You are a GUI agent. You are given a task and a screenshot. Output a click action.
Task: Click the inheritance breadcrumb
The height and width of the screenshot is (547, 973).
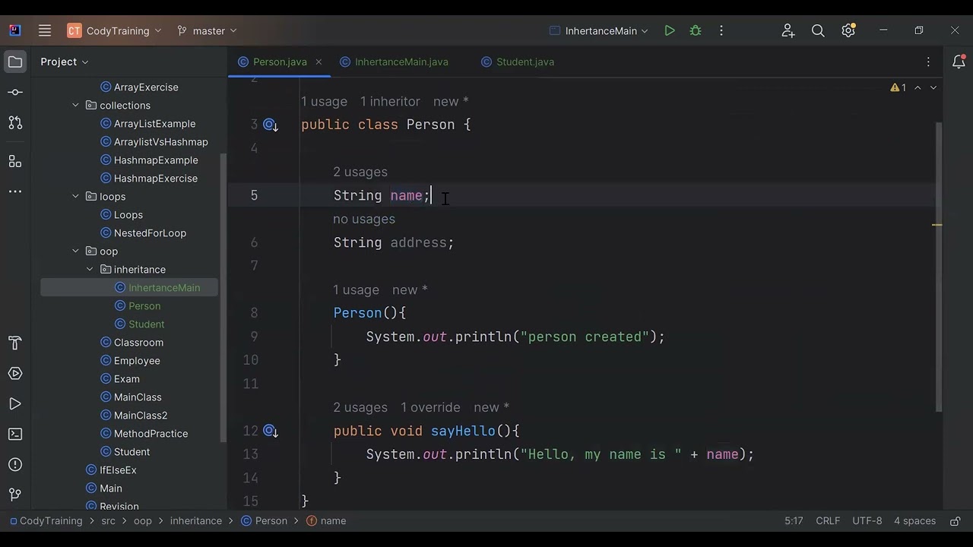[196, 521]
